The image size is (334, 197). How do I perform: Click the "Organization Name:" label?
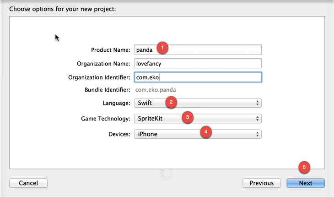tap(97, 64)
